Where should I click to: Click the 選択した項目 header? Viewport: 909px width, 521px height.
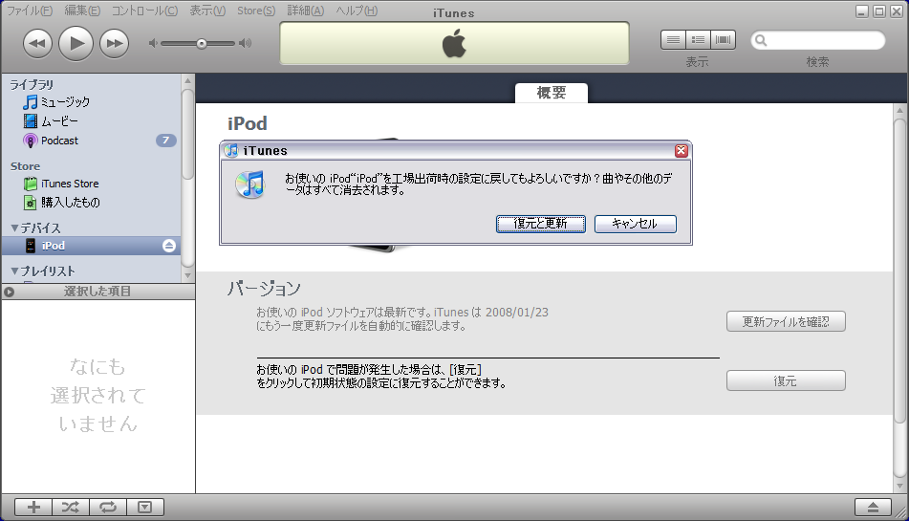[97, 292]
